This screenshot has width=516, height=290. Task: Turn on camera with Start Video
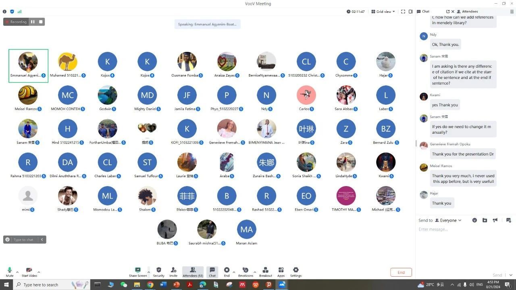pos(29,272)
